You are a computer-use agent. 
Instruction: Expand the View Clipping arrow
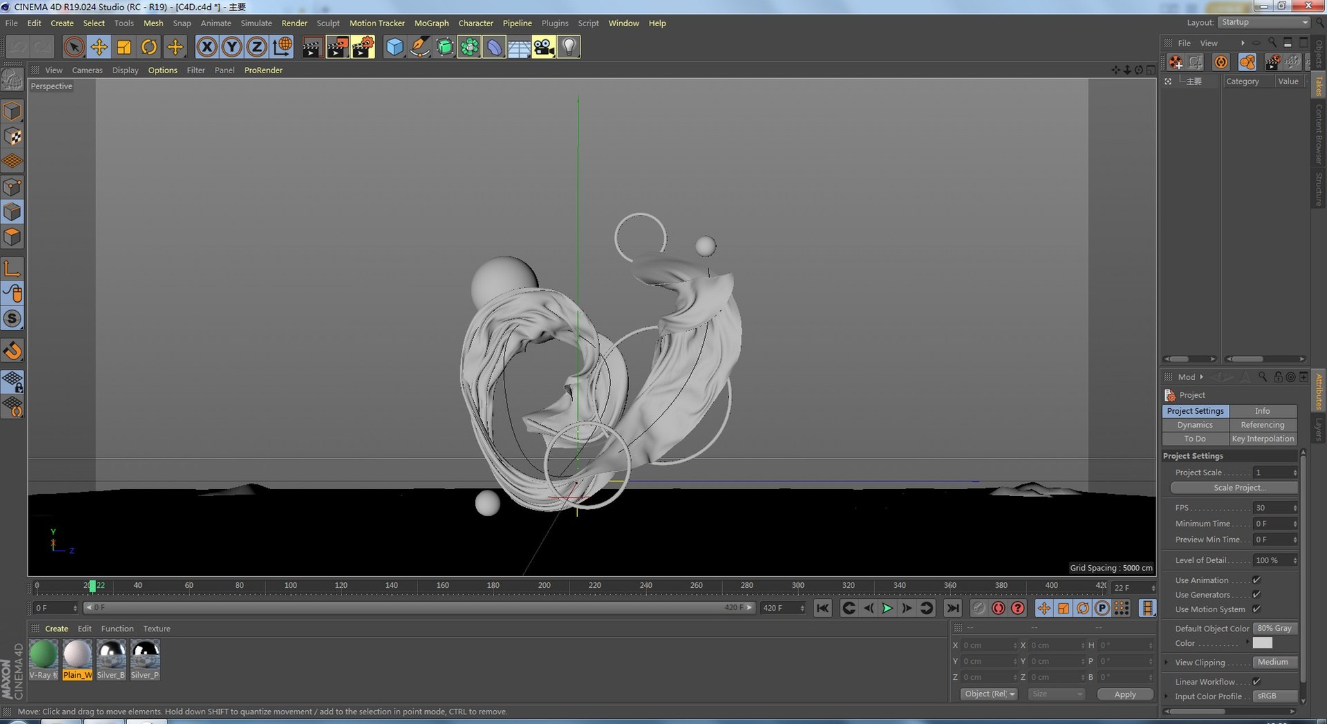1167,663
